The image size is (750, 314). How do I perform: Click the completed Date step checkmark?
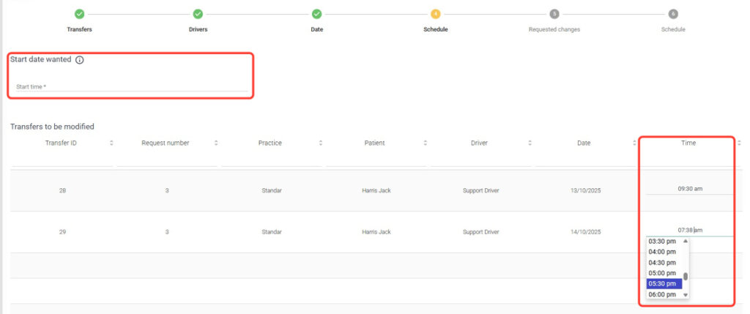tap(316, 14)
